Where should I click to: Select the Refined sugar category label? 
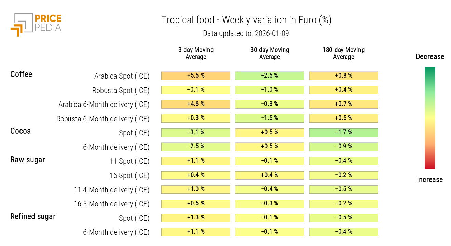coord(33,216)
